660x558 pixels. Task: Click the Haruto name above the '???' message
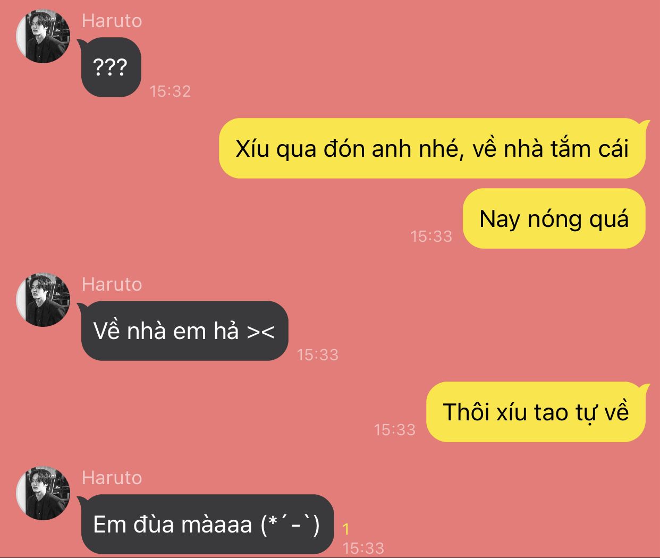click(112, 21)
